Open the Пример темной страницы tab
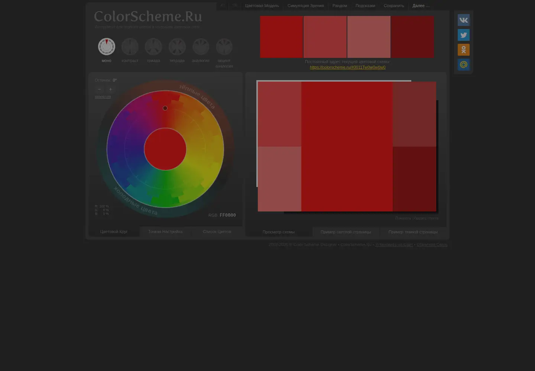The height and width of the screenshot is (371, 535). [x=413, y=232]
